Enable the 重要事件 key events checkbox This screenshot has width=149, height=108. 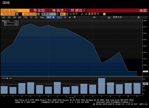pyautogui.click(x=86, y=14)
